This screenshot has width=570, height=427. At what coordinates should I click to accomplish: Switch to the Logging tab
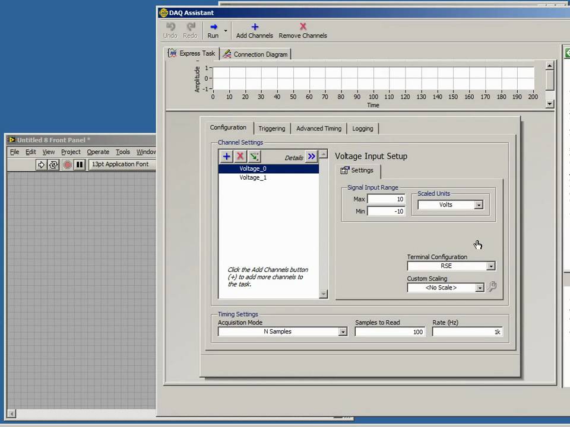[362, 129]
